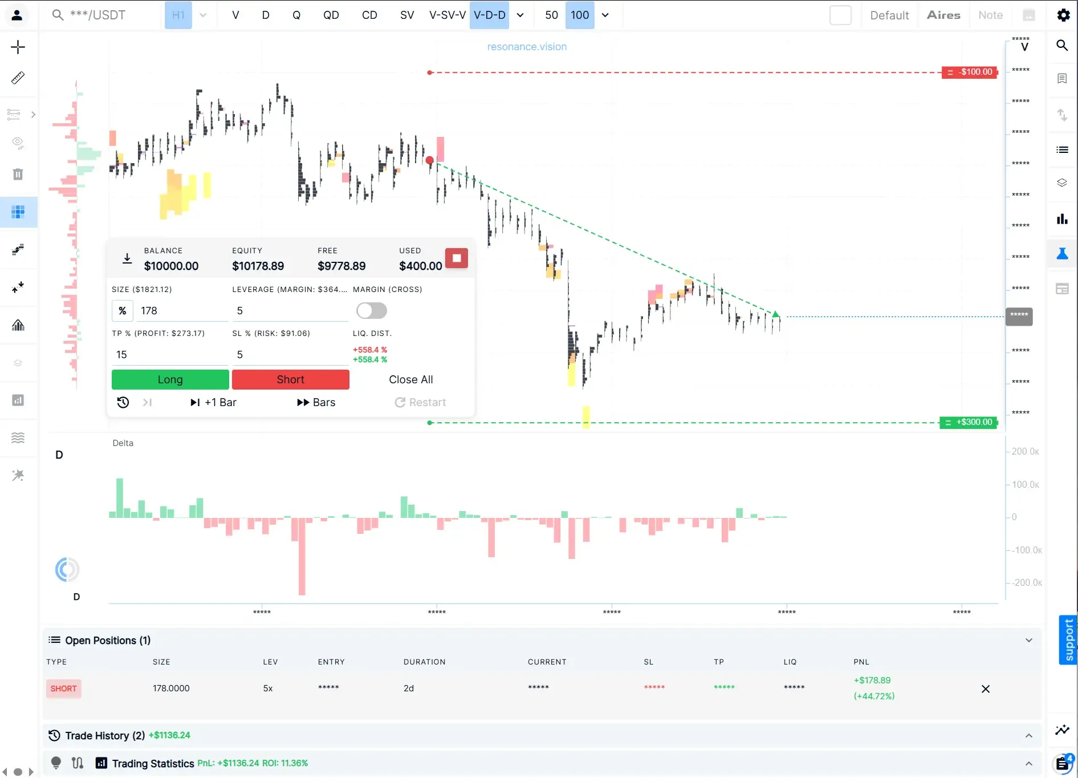Click the waves icon in left sidebar
The width and height of the screenshot is (1078, 778).
[18, 437]
